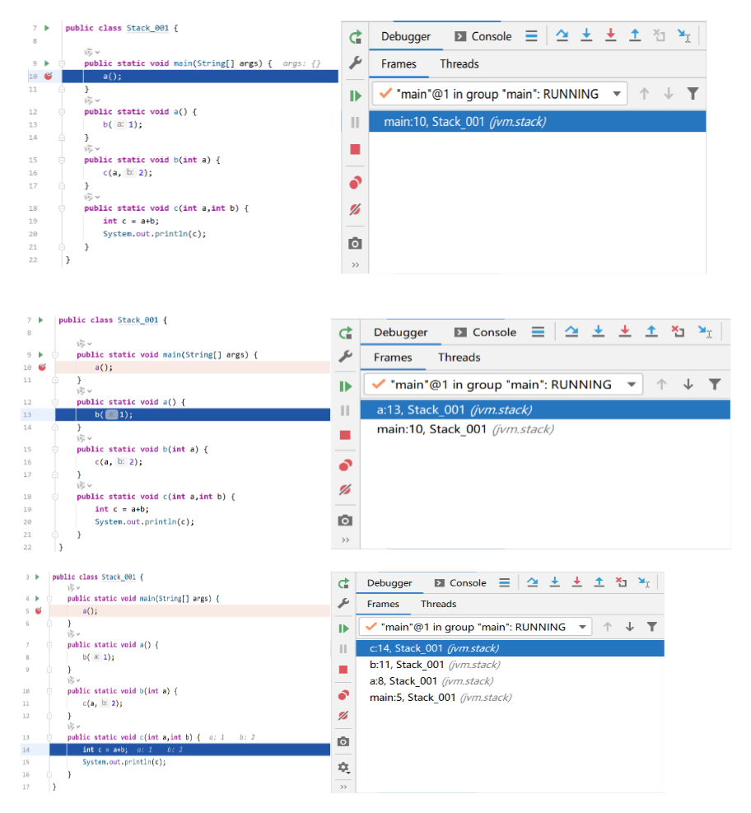Click Step Into in debugger with a:13 frame selected
The height and width of the screenshot is (813, 751).
[x=599, y=331]
